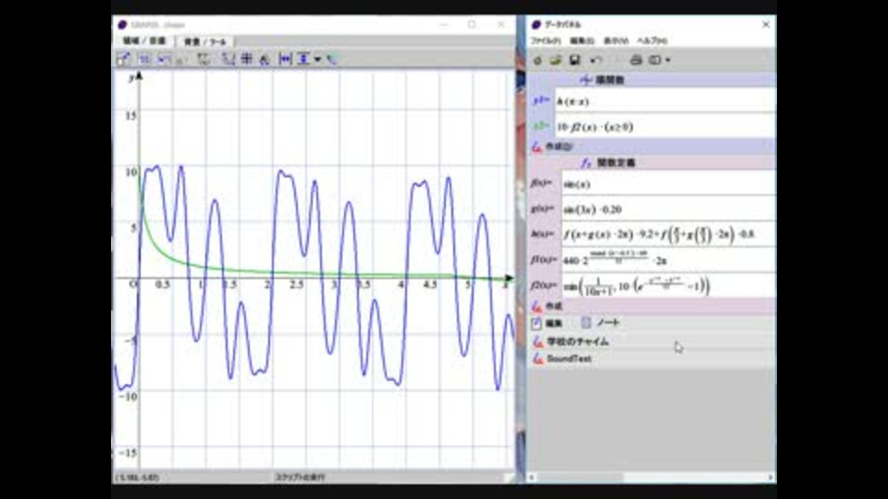
Task: Click the h(x) definition expression row
Action: point(668,234)
